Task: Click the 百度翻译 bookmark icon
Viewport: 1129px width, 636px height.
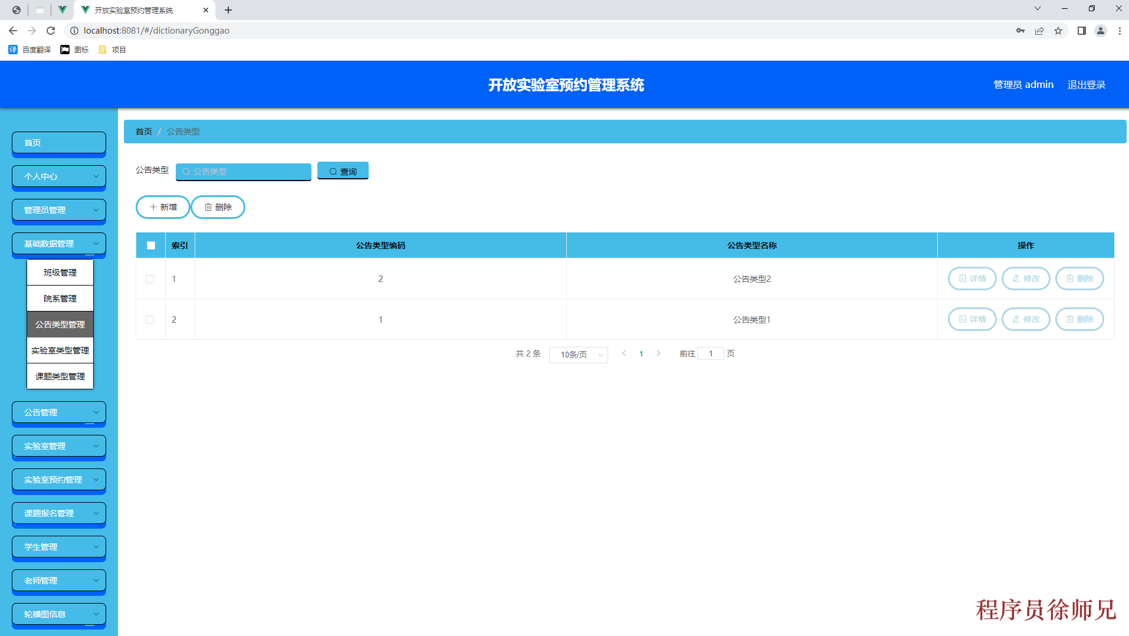Action: (13, 50)
